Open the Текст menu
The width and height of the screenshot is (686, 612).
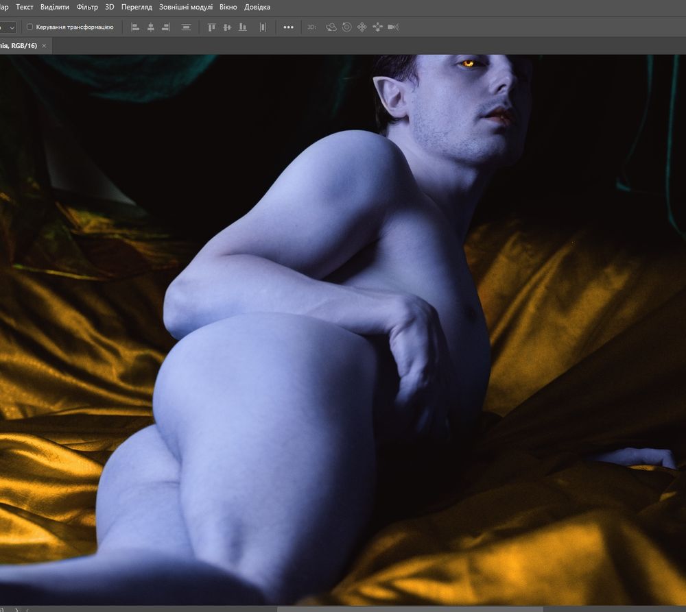click(x=25, y=7)
